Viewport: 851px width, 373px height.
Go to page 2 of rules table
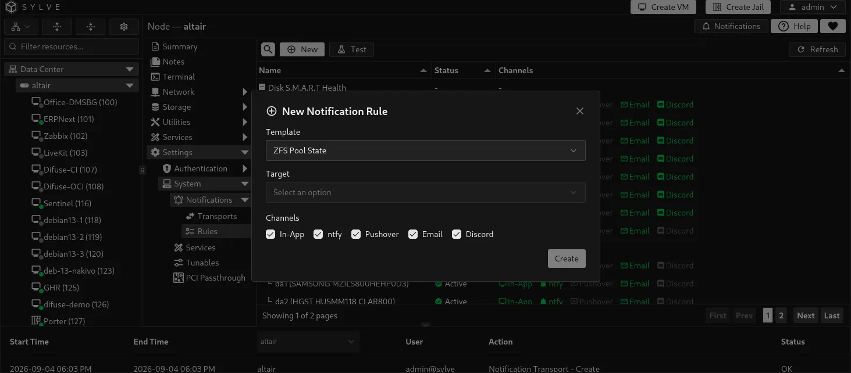point(781,315)
